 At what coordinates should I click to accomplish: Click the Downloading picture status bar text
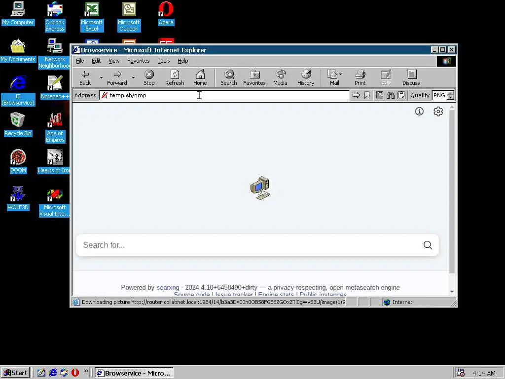(213, 302)
